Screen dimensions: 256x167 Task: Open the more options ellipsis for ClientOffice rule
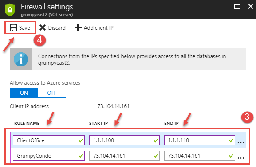[x=241, y=142]
